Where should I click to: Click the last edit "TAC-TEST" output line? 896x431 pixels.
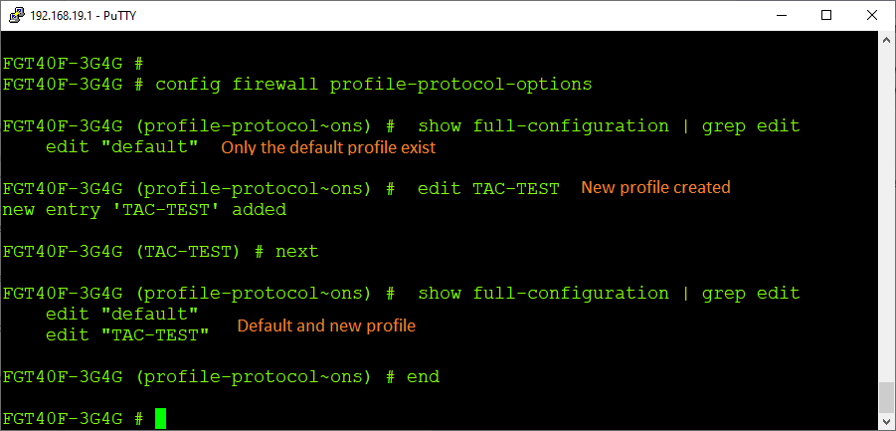point(127,334)
